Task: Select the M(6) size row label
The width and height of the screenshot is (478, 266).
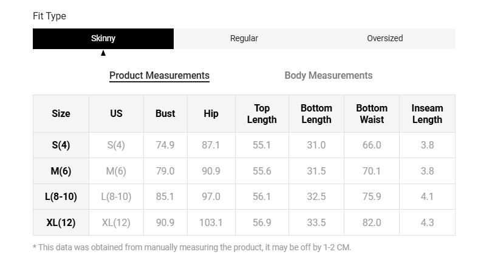Action: tap(61, 171)
